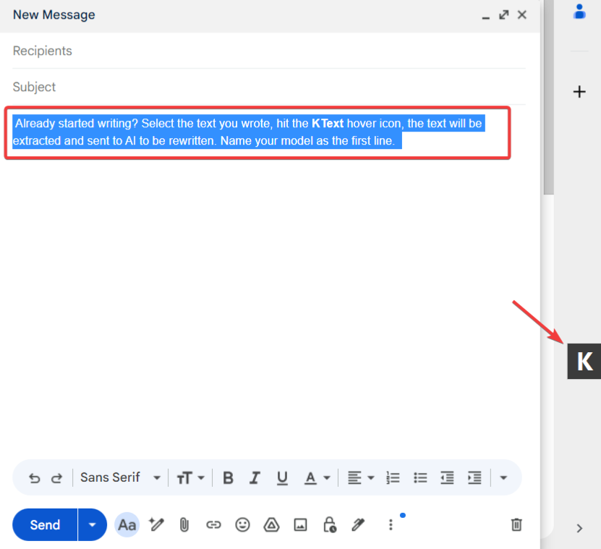Toggle confidential mode lock icon

coord(330,524)
